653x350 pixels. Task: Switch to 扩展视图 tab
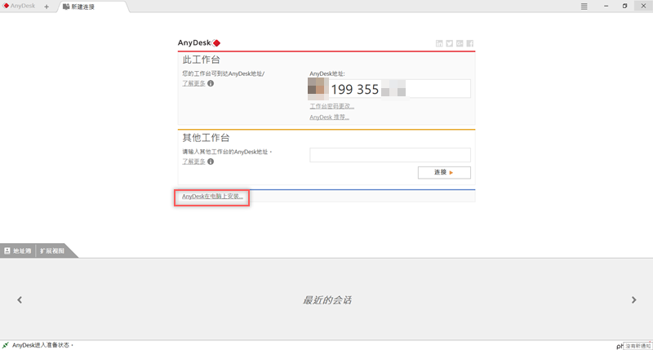(52, 250)
